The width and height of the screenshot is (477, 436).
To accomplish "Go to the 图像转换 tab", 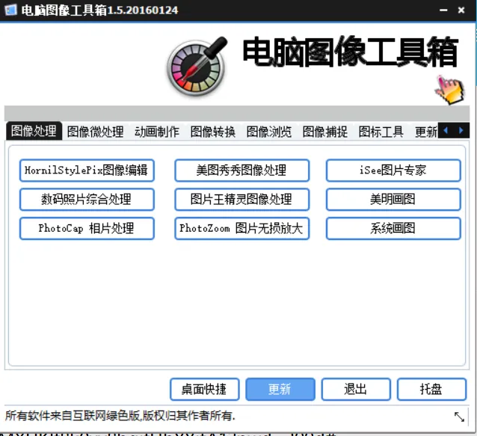I will (x=213, y=132).
